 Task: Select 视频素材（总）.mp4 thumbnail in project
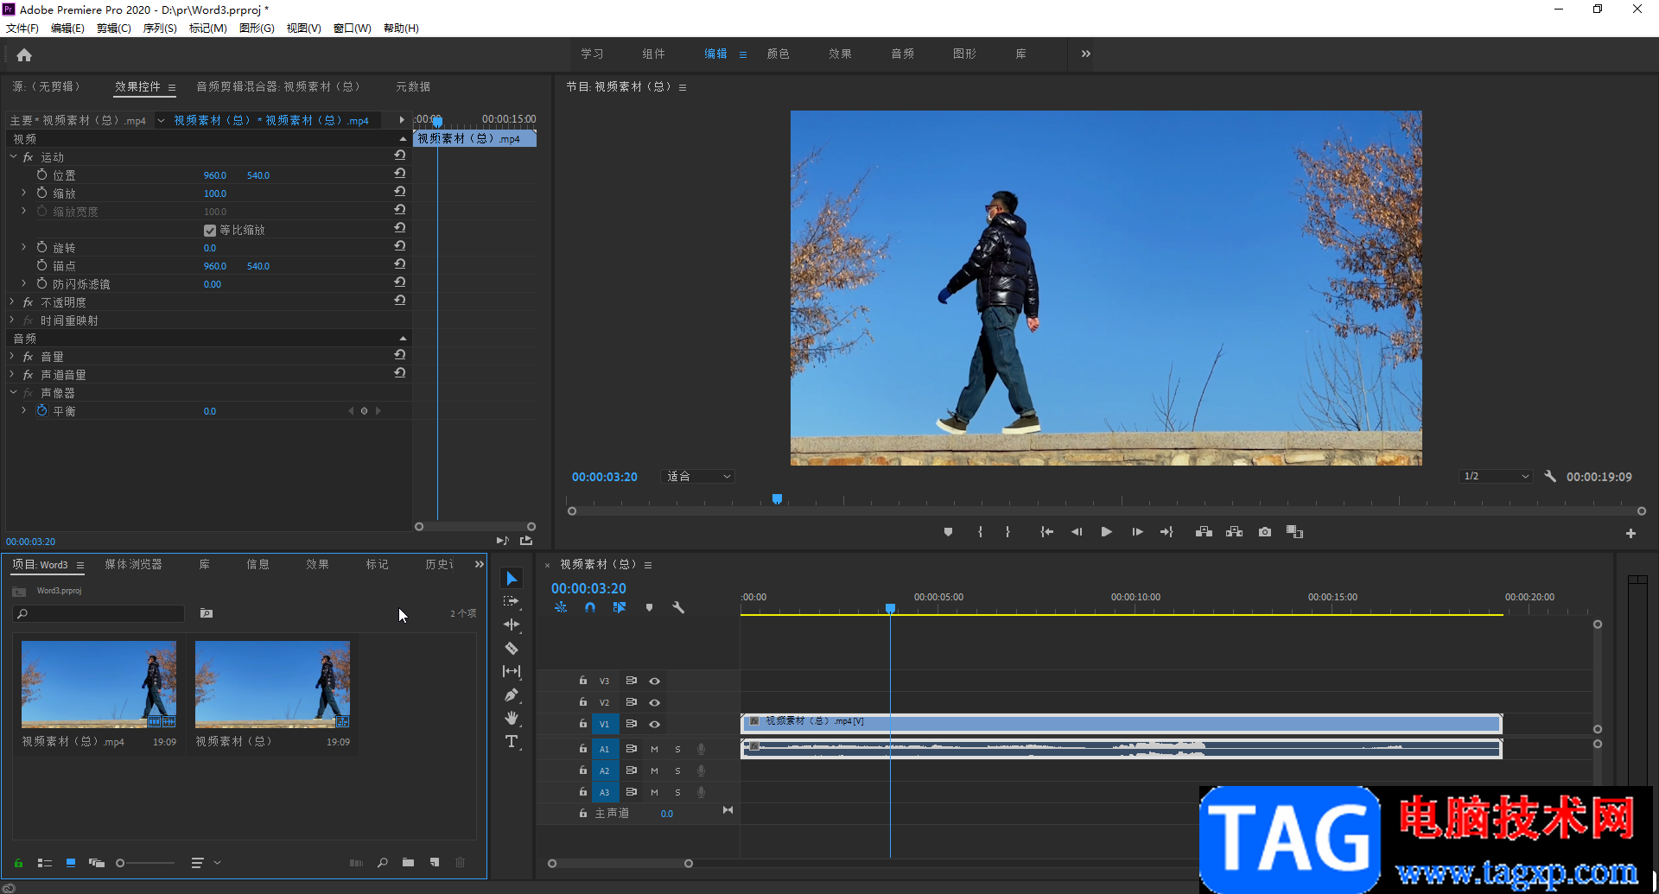(99, 684)
